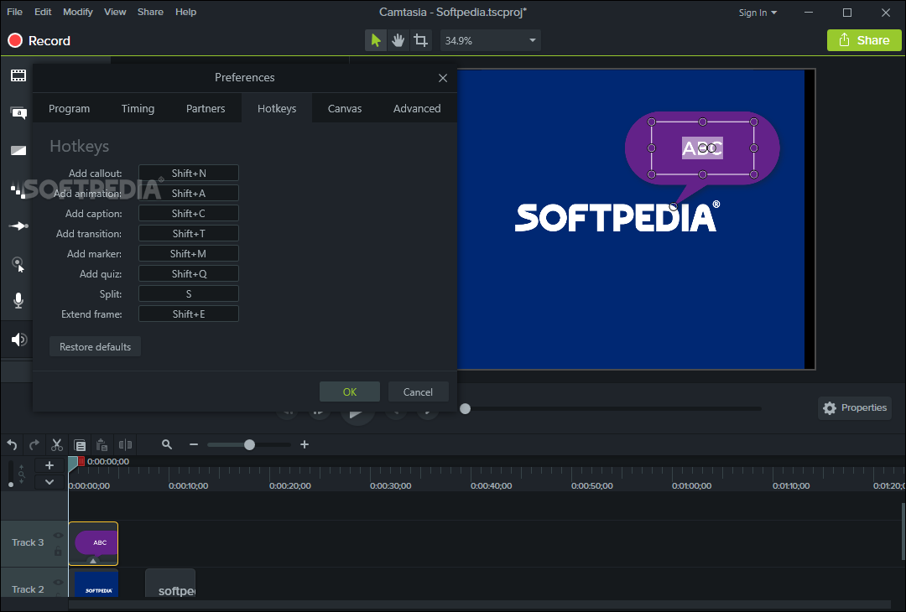Open the Modify menu

point(78,12)
